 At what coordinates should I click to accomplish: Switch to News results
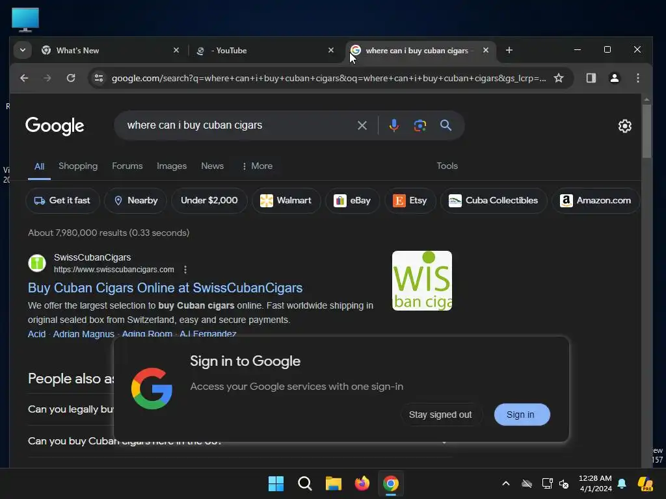click(x=212, y=166)
